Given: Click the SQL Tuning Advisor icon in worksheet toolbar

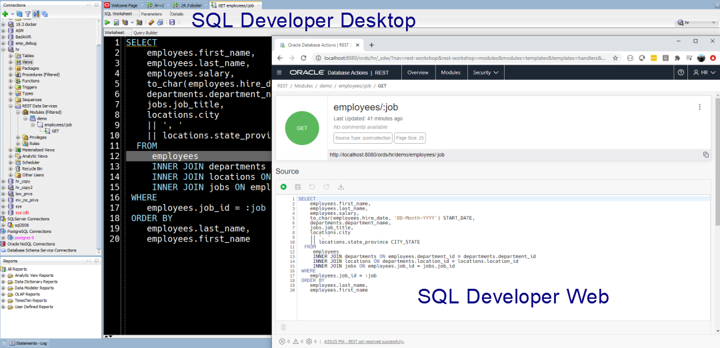Looking at the screenshot, I should pos(139,22).
